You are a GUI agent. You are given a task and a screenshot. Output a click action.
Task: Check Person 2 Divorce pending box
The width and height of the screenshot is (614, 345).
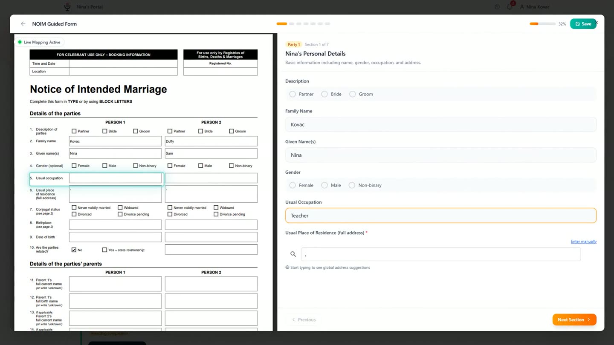[x=216, y=214]
